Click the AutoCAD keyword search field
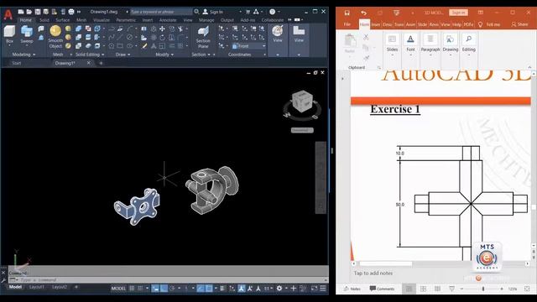537x302 pixels. pyautogui.click(x=162, y=12)
